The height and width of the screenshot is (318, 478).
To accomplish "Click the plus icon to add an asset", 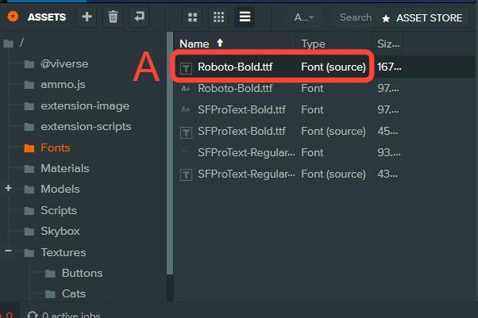I will tap(87, 17).
